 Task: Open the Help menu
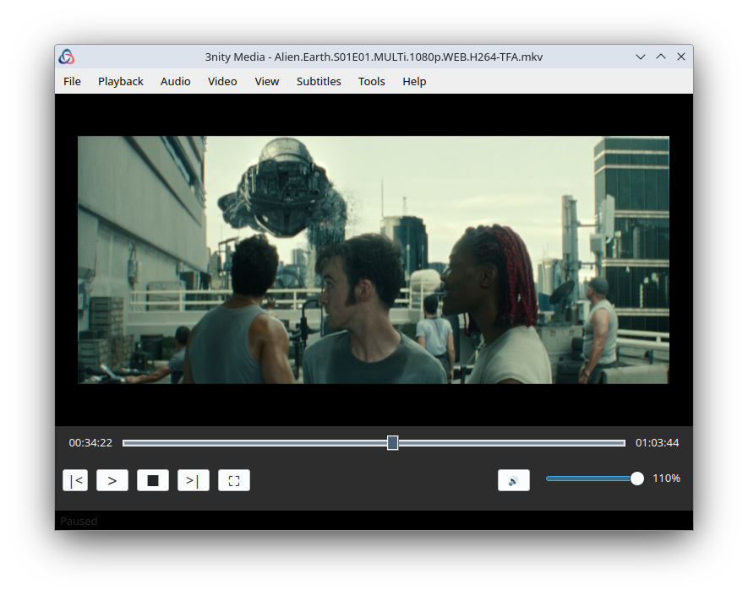click(414, 82)
